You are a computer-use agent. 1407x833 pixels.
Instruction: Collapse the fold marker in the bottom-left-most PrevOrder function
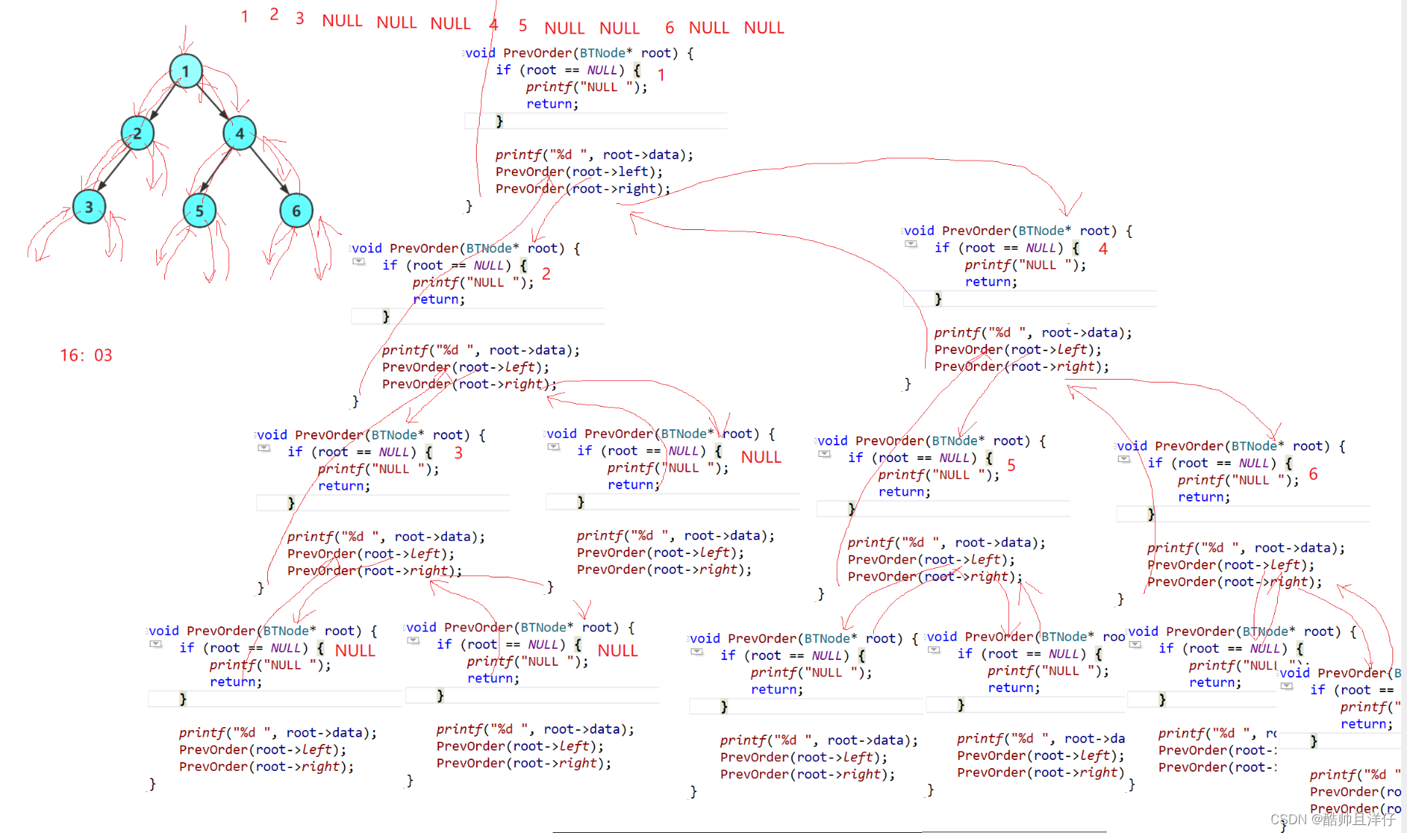156,644
